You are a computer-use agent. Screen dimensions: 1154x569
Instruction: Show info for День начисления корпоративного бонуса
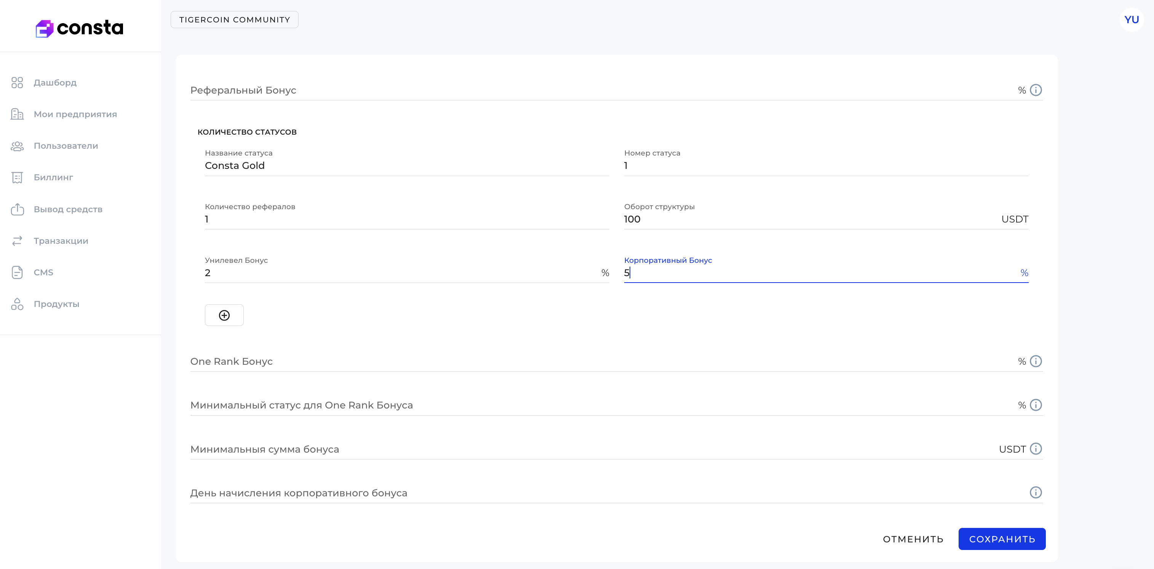pyautogui.click(x=1036, y=493)
